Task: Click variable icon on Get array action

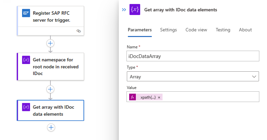Action: (x=26, y=107)
